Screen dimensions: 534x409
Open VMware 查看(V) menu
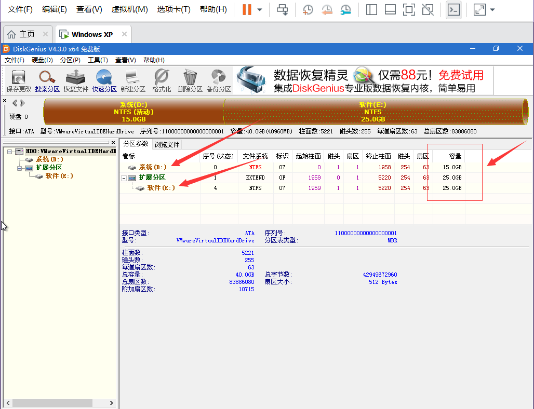tap(89, 9)
